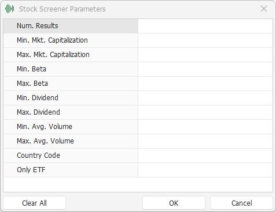Click the Max. Beta value cell
Viewport: 276px width, 212px height.
[205, 84]
